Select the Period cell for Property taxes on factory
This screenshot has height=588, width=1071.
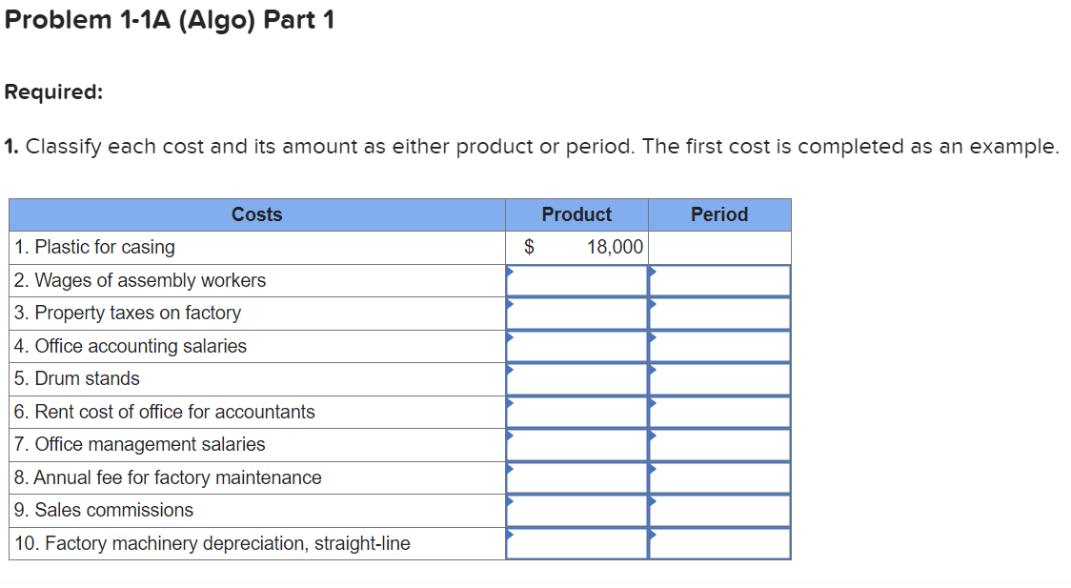click(x=719, y=313)
